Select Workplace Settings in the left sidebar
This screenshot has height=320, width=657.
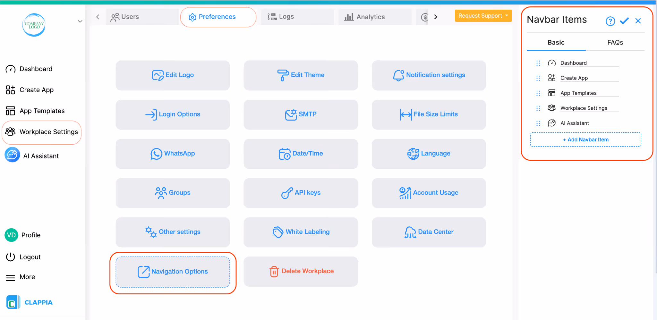[x=42, y=132]
